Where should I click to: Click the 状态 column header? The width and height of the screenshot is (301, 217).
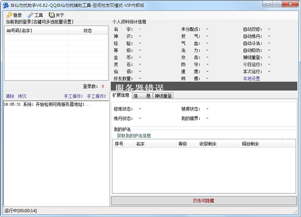tap(88, 31)
